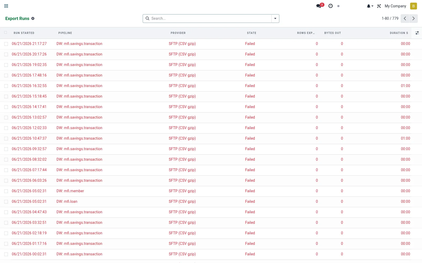Image resolution: width=422 pixels, height=263 pixels.
Task: Sort by Duration S column
Action: 399,33
